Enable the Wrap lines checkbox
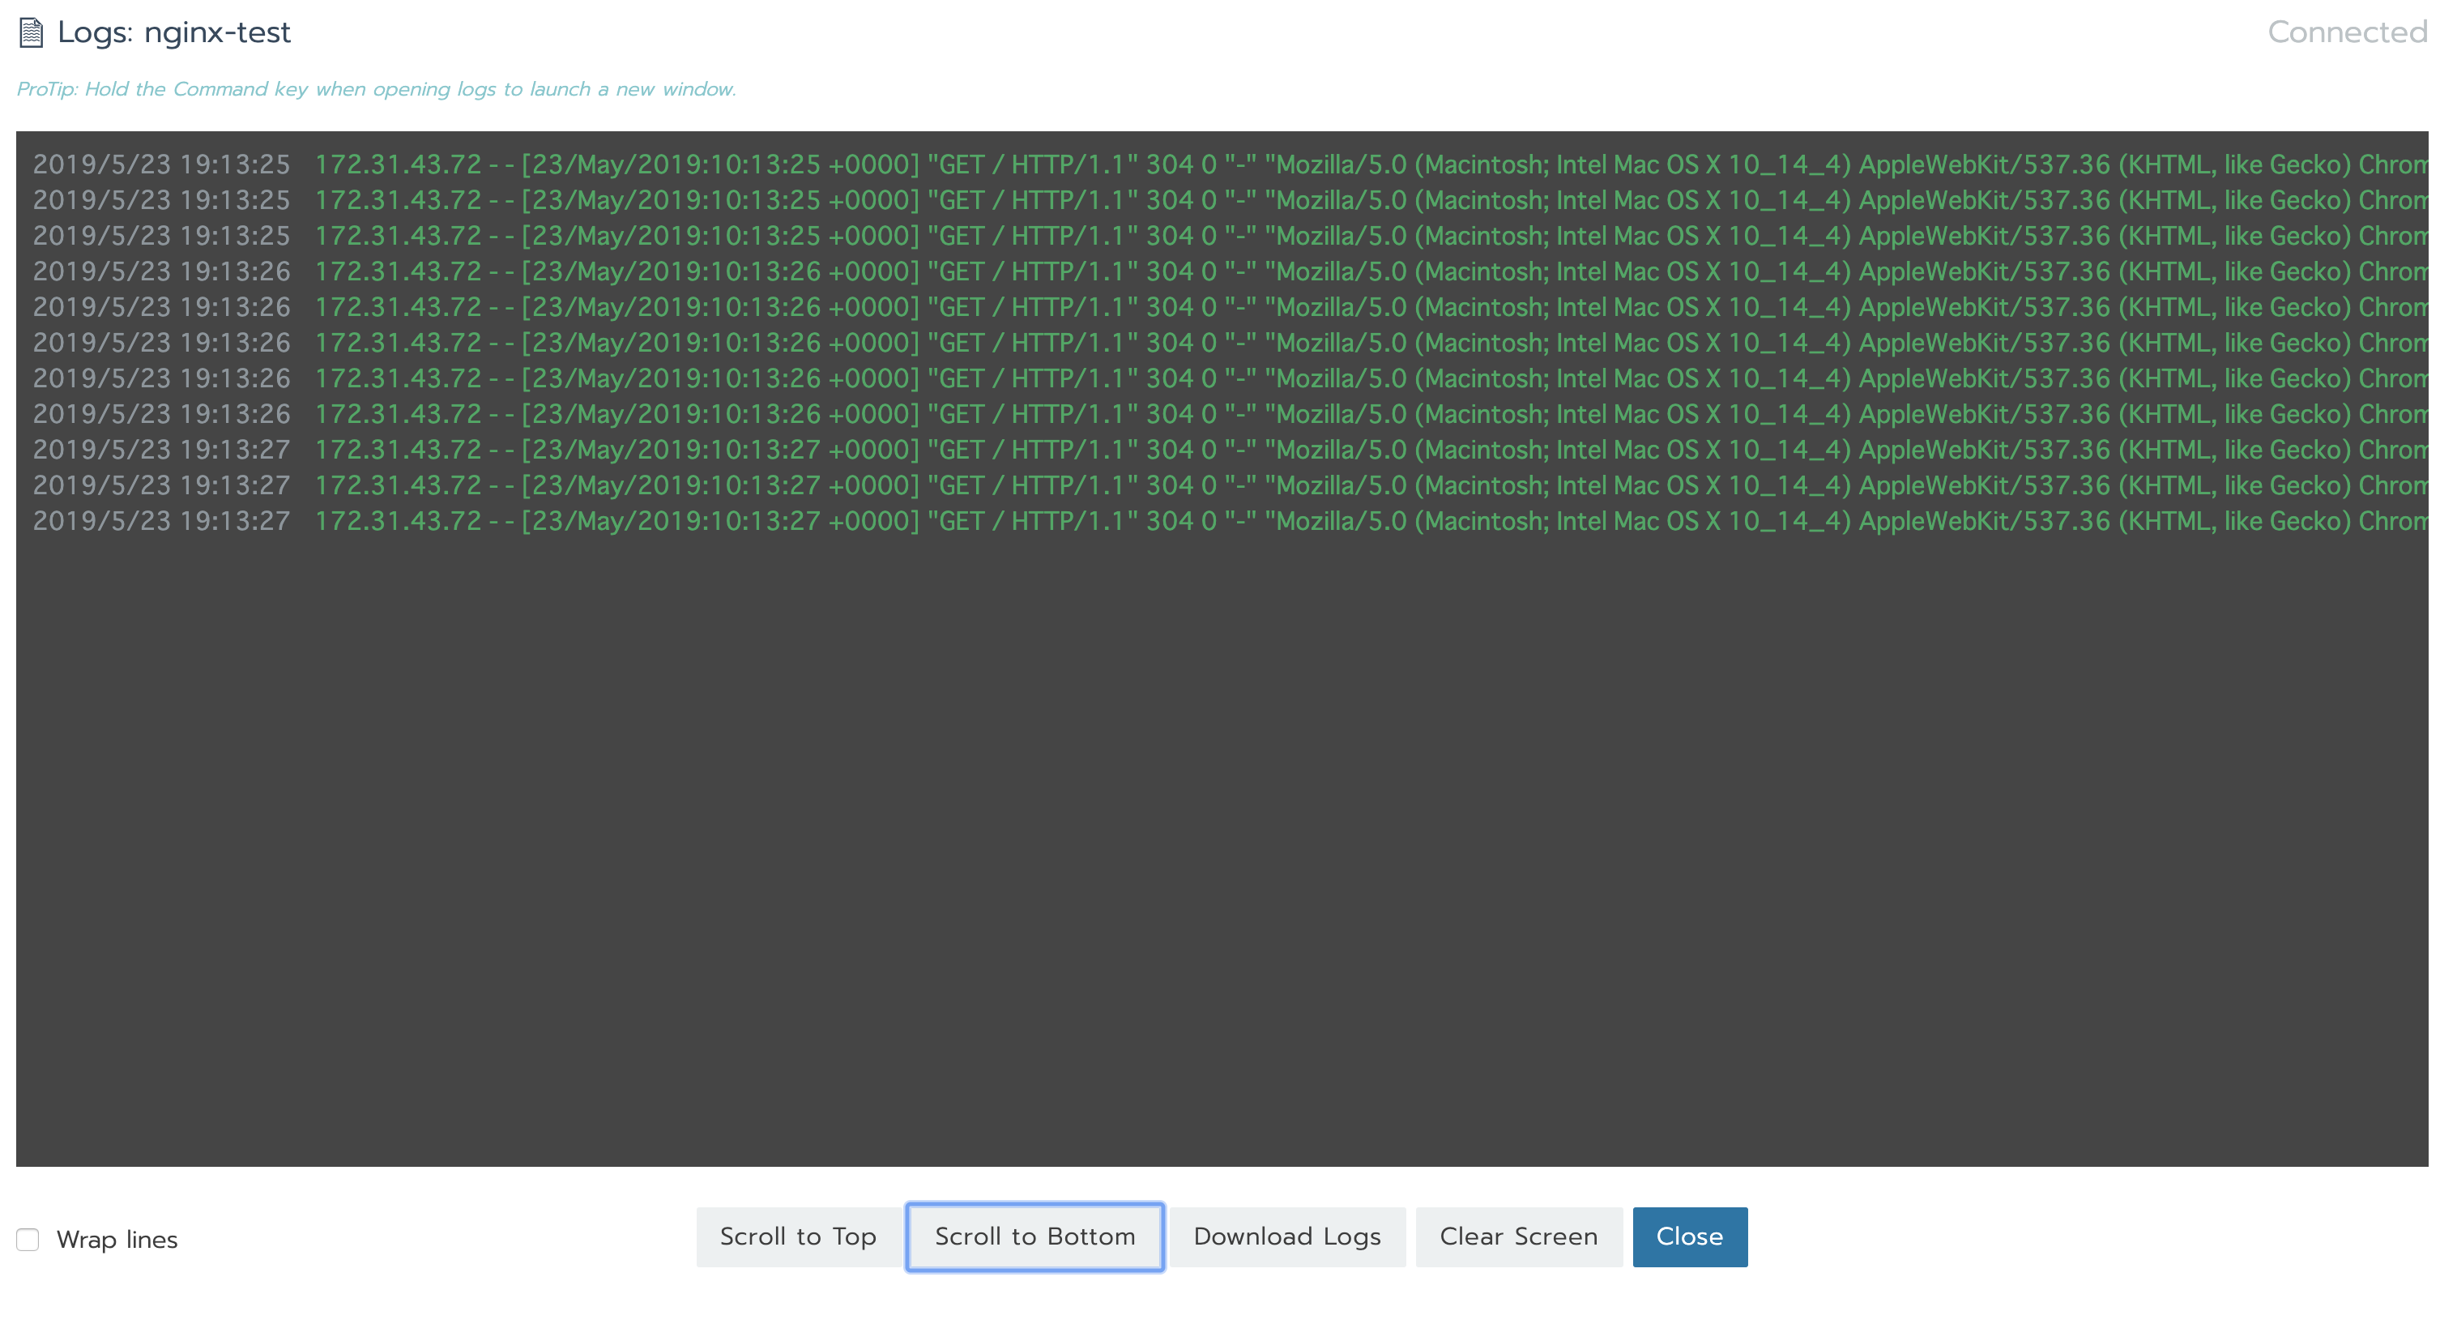Viewport: 2440px width, 1324px height. pos(28,1240)
